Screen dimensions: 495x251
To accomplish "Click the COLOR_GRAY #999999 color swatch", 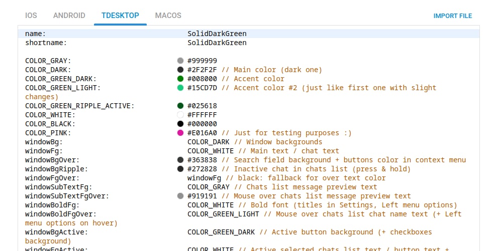I will pyautogui.click(x=180, y=61).
